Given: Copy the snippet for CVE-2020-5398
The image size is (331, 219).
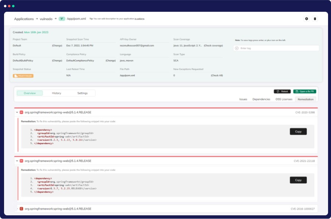Looking at the screenshot, I should point(298,131).
